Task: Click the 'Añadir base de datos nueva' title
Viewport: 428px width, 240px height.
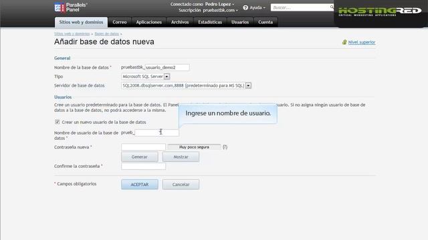Action: pos(104,41)
